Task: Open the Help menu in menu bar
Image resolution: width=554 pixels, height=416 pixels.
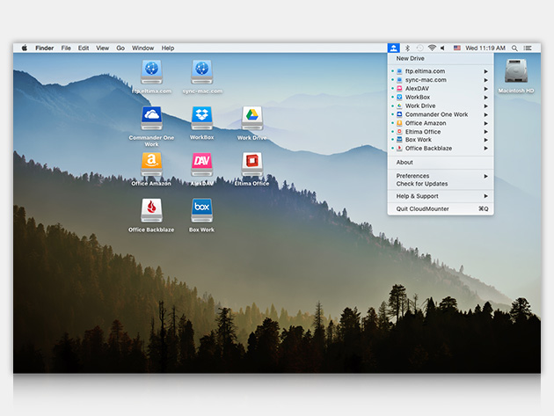Action: (x=168, y=48)
